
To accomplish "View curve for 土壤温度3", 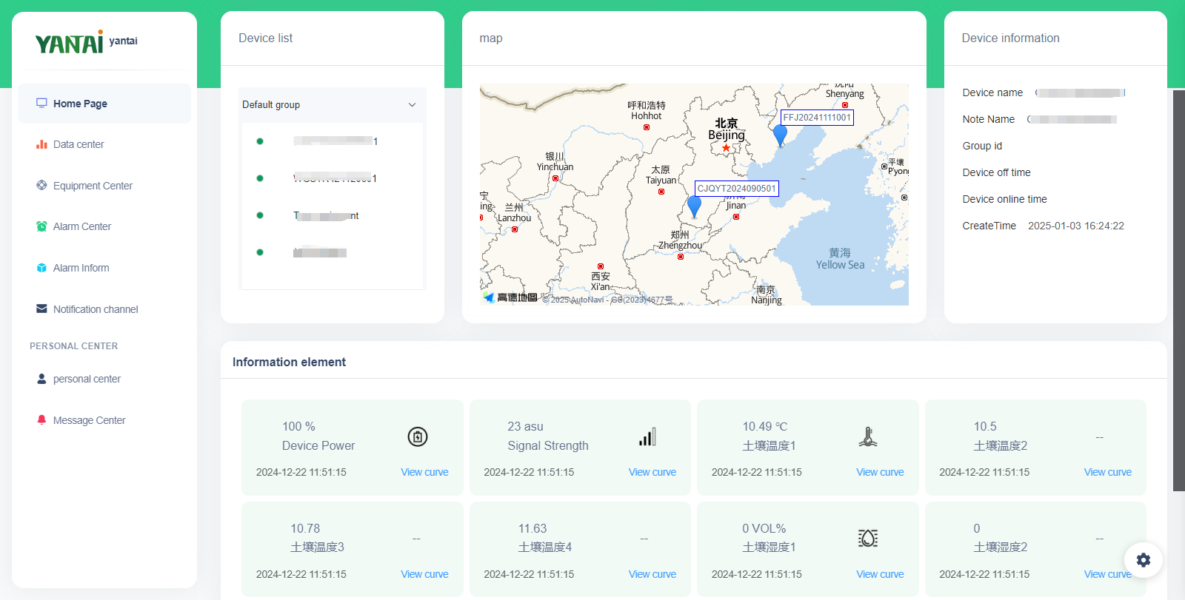I will (424, 574).
